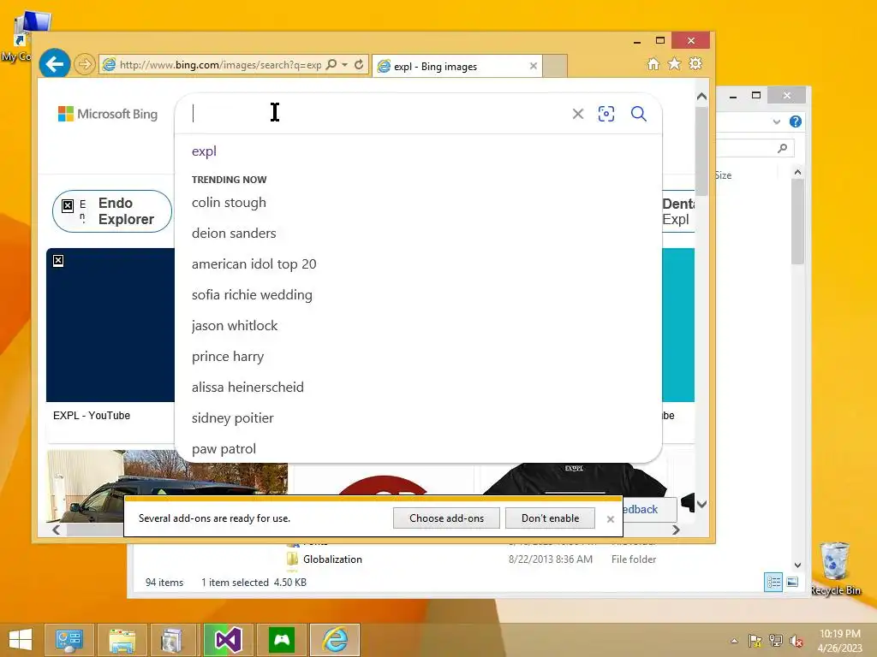Open the black EXPL t-shirt thumbnail

coord(573,478)
